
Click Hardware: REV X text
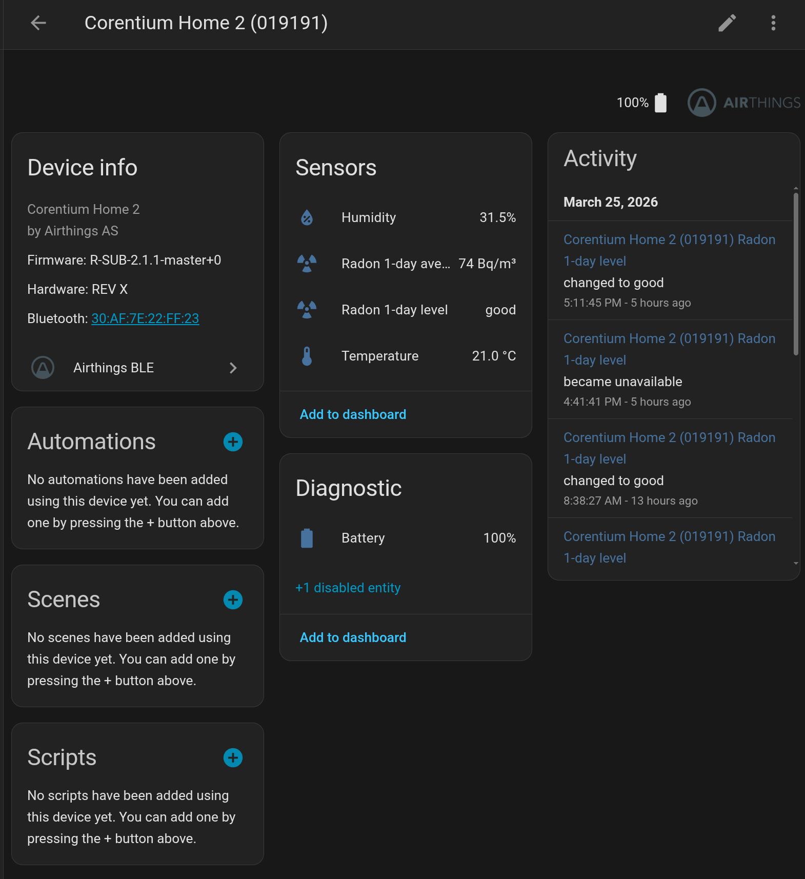[77, 289]
